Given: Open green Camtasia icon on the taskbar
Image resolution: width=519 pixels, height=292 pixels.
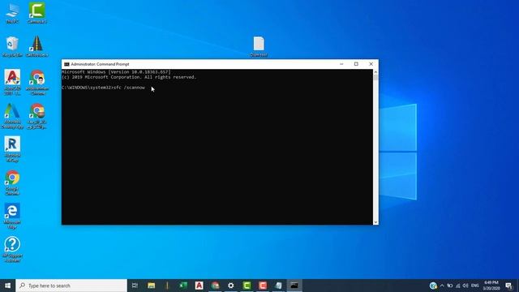Looking at the screenshot, I should tap(247, 286).
